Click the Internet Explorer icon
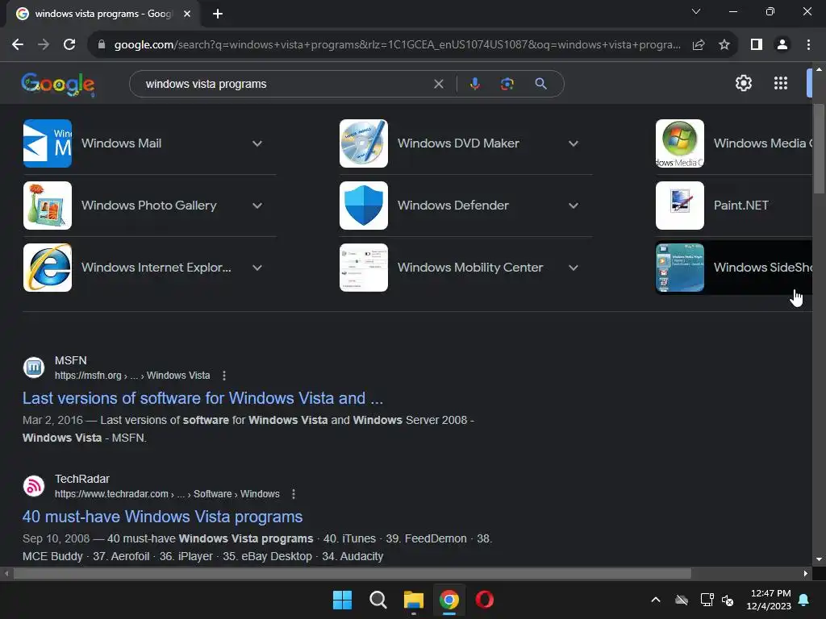 [x=48, y=268]
